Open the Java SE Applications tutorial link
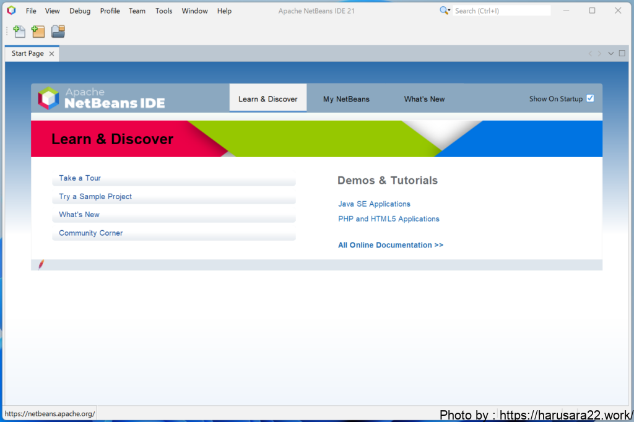Viewport: 634px width, 422px height. (374, 204)
